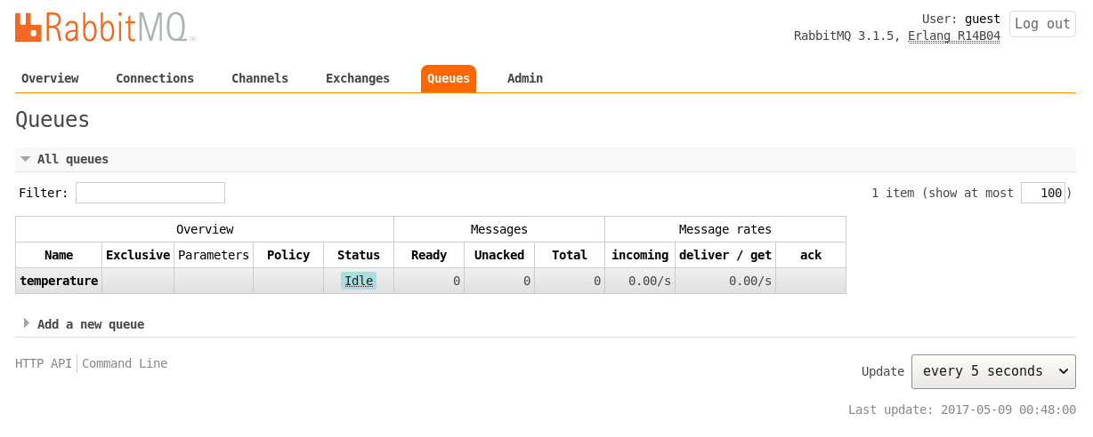
Task: Focus the Filter text field
Action: (x=150, y=193)
